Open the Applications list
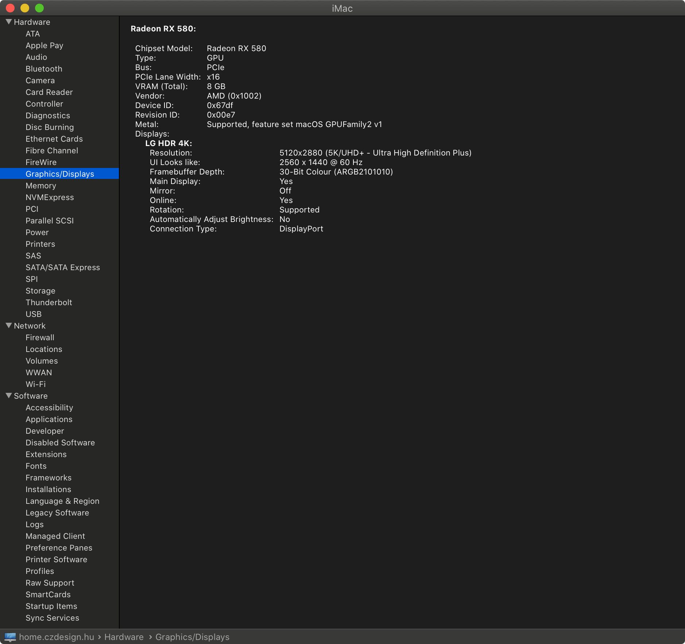Viewport: 685px width, 644px height. coord(49,419)
